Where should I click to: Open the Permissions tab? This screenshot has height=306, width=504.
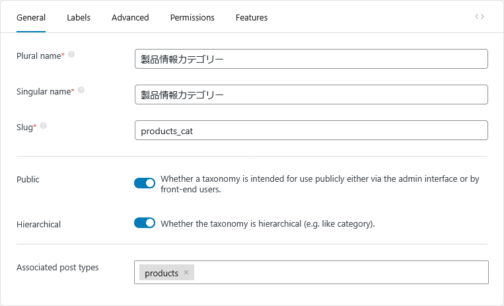coord(192,18)
